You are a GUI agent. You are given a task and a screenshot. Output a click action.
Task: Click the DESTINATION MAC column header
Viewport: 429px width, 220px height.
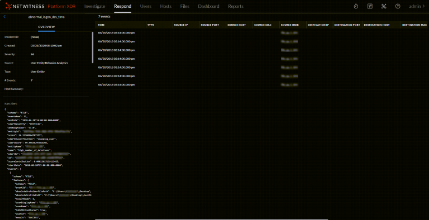pos(414,25)
